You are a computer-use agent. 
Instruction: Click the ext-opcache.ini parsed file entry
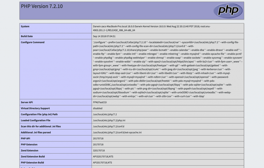(117, 132)
